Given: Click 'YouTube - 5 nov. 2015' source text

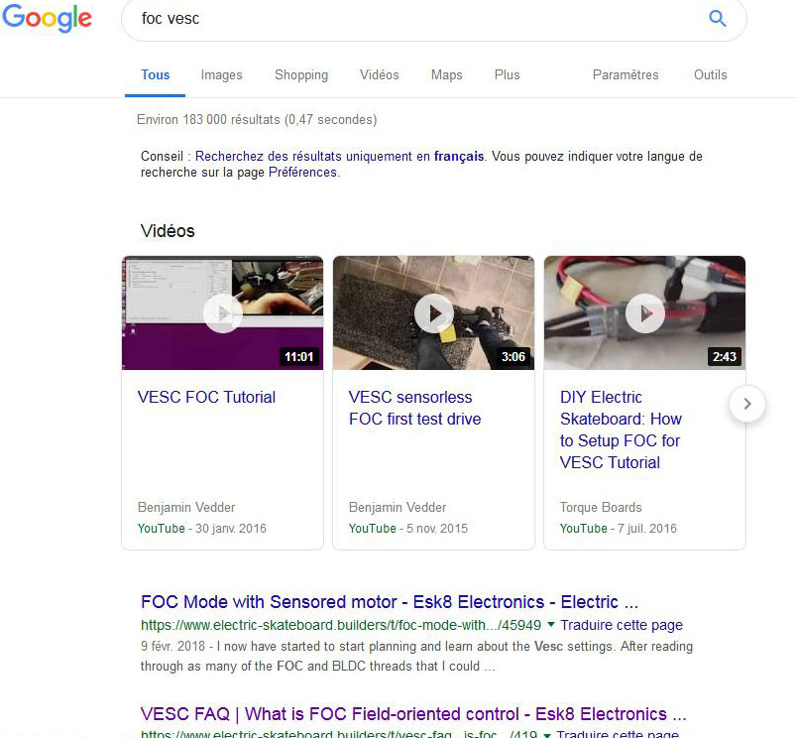Looking at the screenshot, I should click(408, 528).
